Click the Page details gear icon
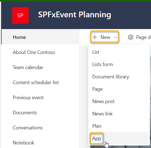 131,37
